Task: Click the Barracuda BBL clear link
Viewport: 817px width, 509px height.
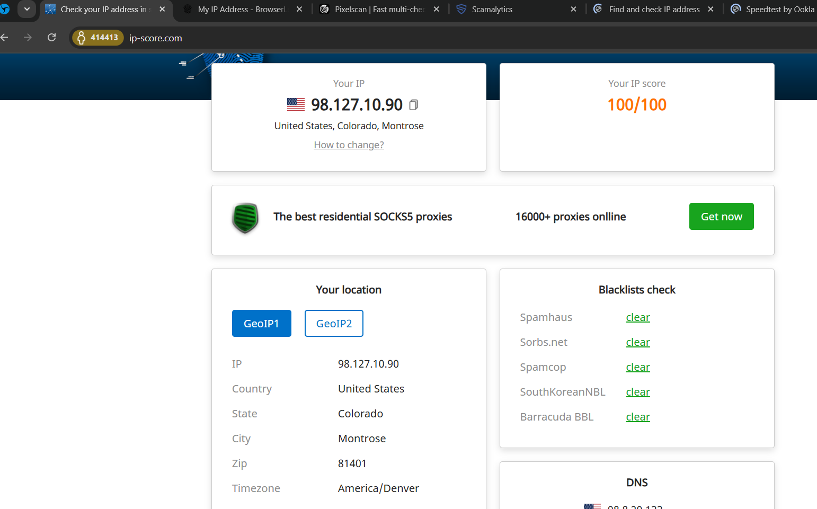Action: [x=637, y=417]
